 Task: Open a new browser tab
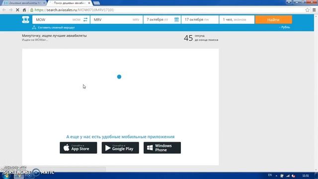click(x=96, y=3)
